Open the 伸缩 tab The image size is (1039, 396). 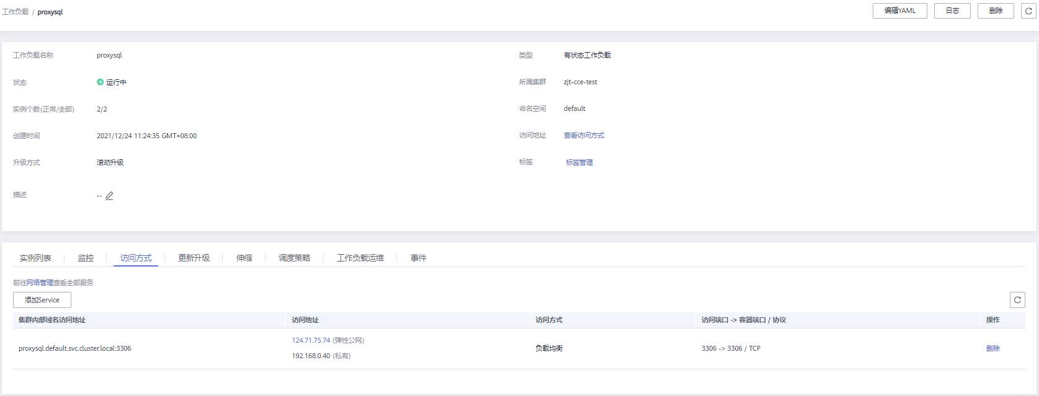click(244, 258)
